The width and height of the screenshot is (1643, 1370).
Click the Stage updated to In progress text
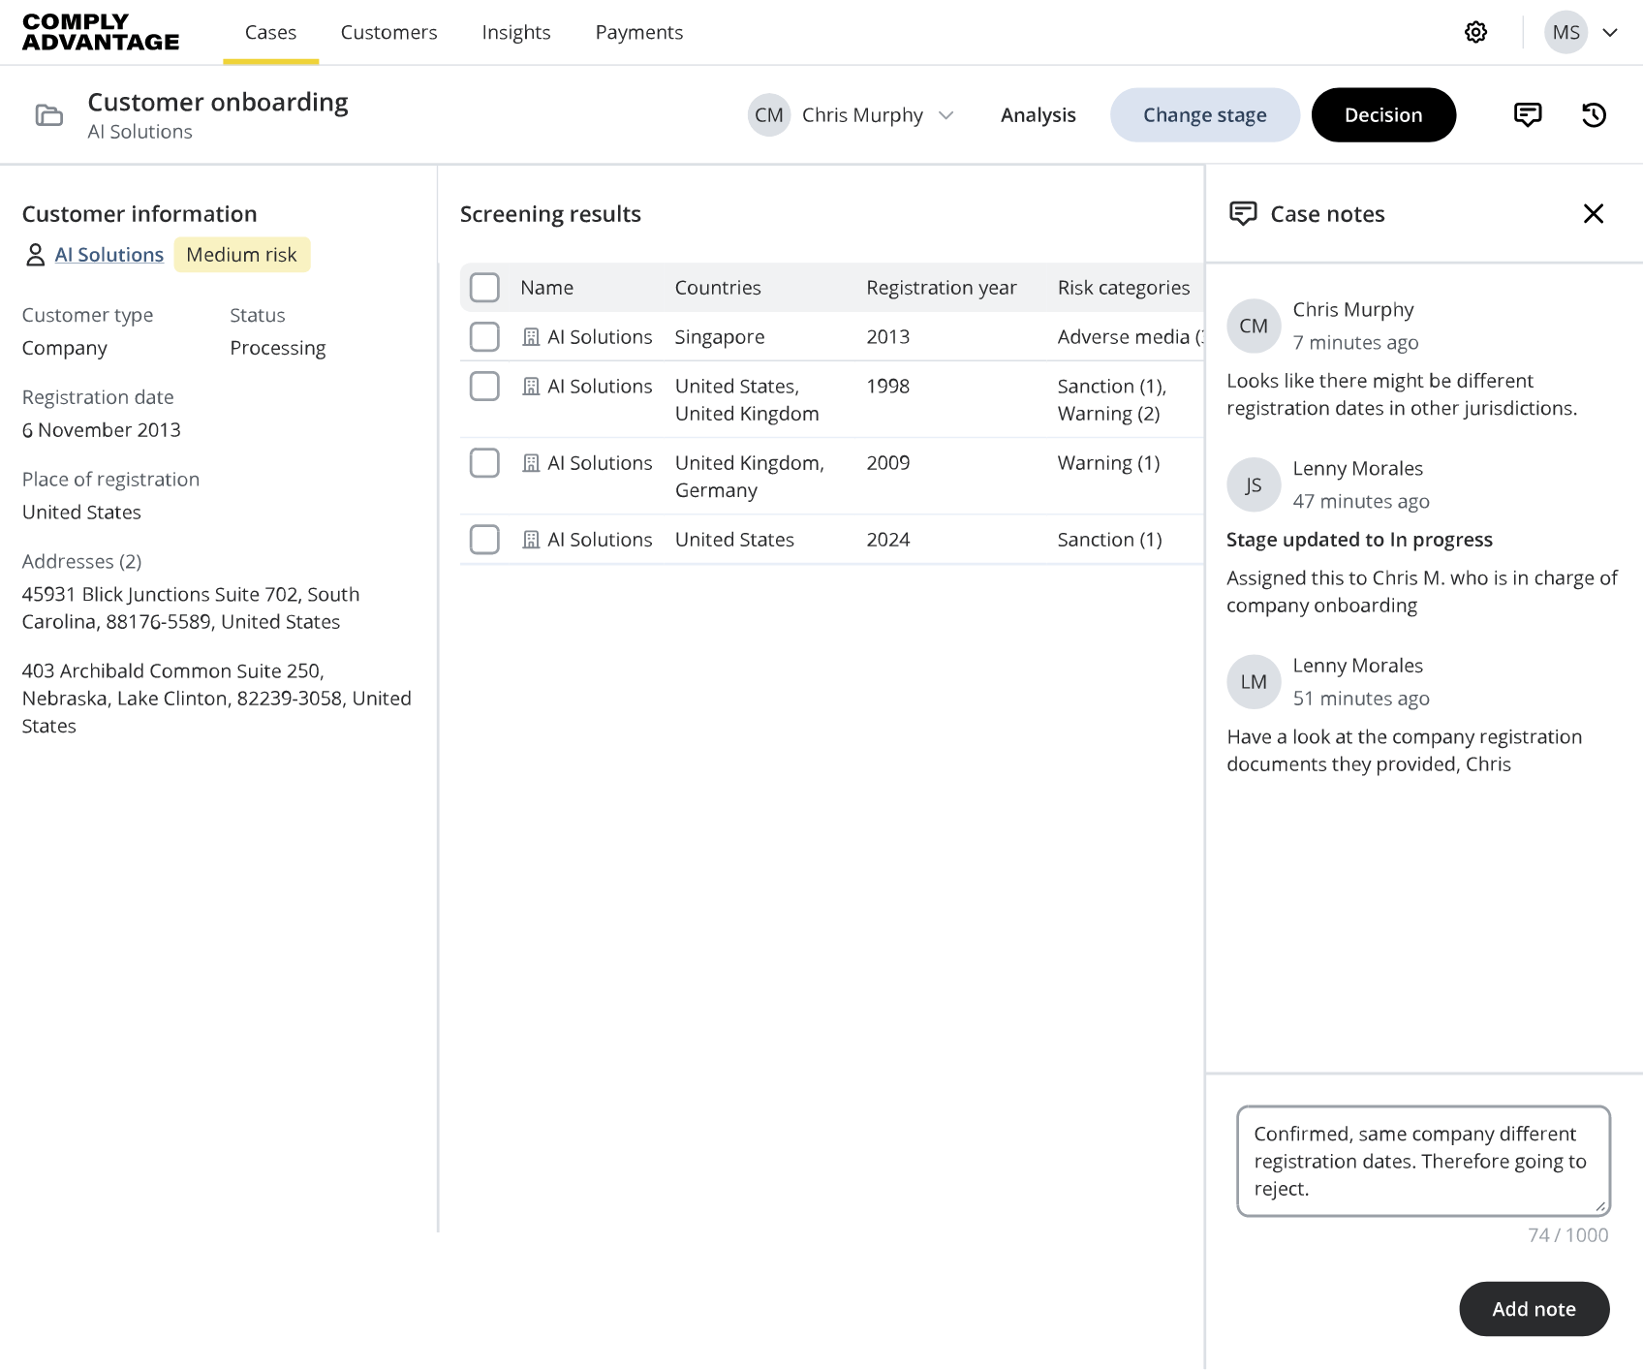pyautogui.click(x=1359, y=540)
